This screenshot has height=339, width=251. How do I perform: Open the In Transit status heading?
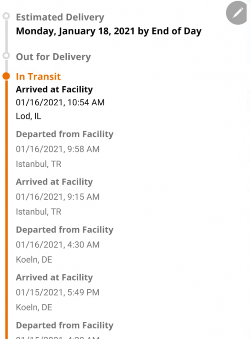(x=38, y=76)
